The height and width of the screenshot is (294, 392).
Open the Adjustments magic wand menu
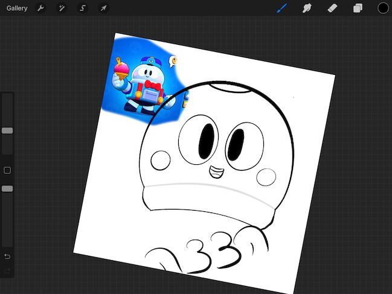pos(62,8)
